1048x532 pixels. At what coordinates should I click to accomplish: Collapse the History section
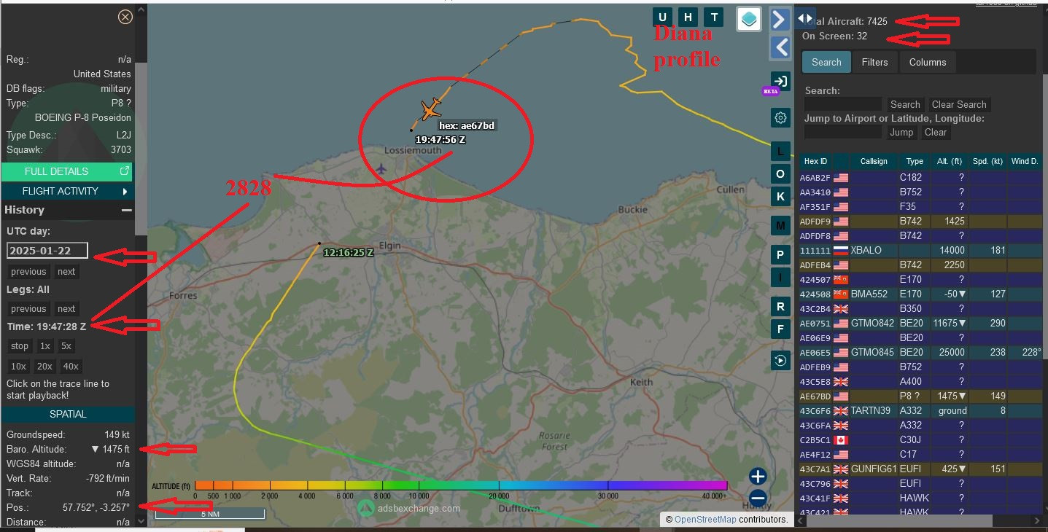coord(127,210)
